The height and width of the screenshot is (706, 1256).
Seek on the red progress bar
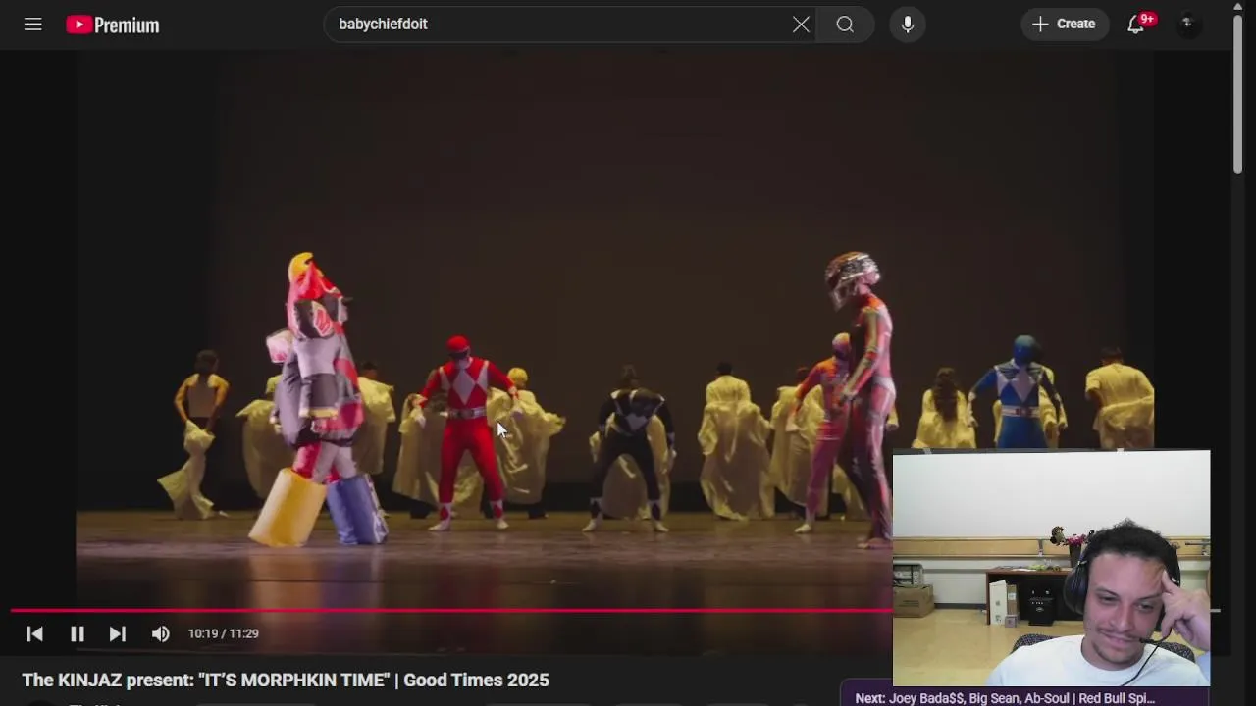tap(452, 611)
